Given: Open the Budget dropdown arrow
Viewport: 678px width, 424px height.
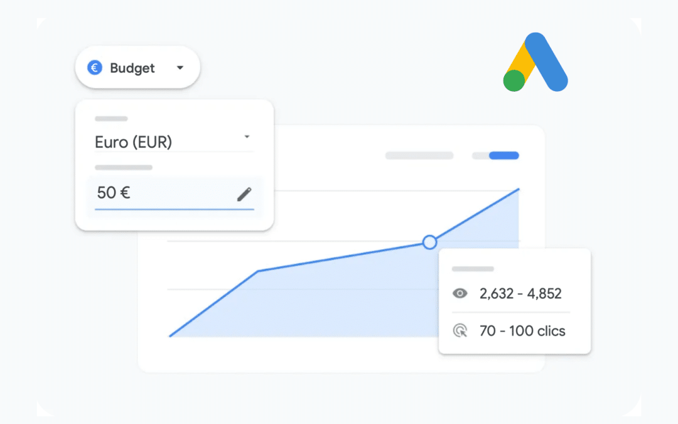Looking at the screenshot, I should tap(180, 67).
